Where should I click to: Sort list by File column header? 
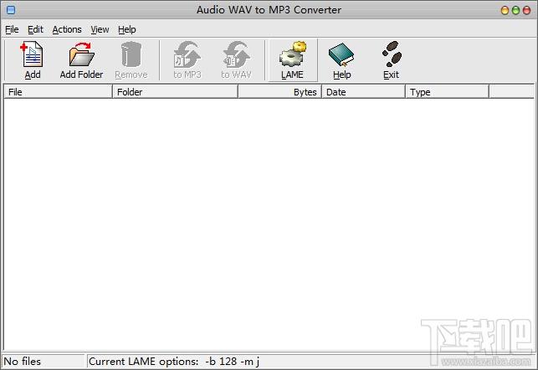tap(59, 92)
